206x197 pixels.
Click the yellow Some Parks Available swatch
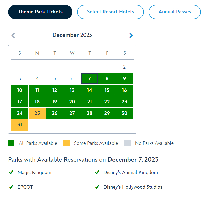click(x=66, y=143)
